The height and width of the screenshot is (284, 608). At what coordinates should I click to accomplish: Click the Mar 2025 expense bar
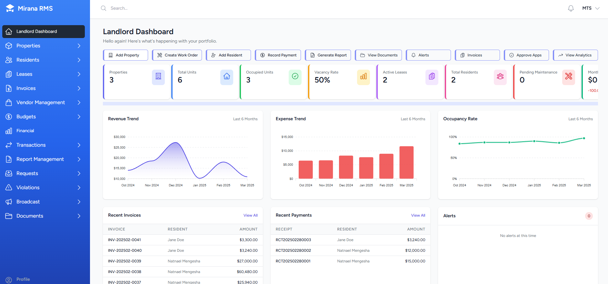tap(406, 162)
